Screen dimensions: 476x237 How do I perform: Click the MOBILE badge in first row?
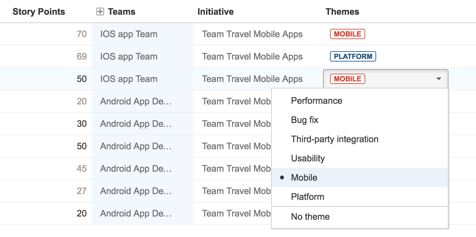(347, 34)
